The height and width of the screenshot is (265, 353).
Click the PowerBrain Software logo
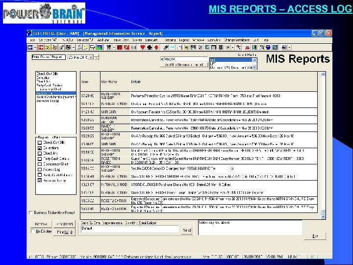(44, 13)
